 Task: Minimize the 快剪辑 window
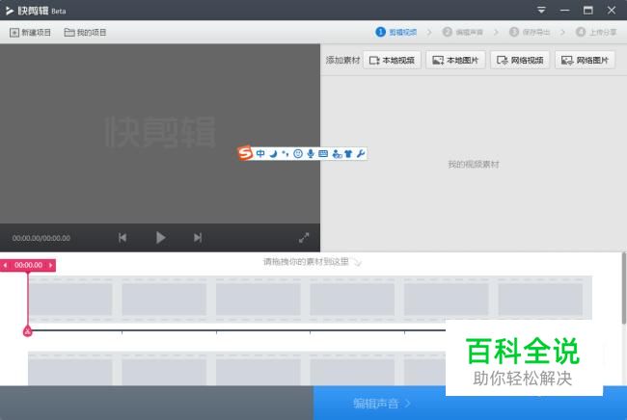click(564, 10)
